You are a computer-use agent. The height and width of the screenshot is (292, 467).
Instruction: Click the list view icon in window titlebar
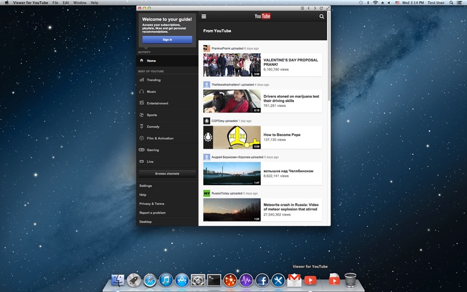pos(302,8)
